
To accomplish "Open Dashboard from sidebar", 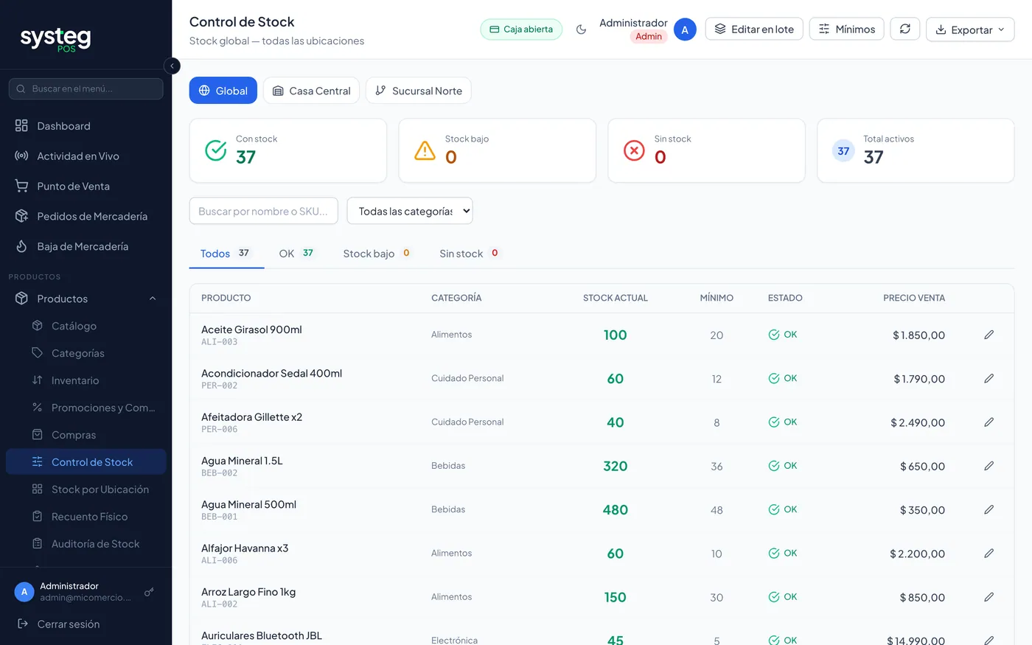I will pyautogui.click(x=86, y=126).
